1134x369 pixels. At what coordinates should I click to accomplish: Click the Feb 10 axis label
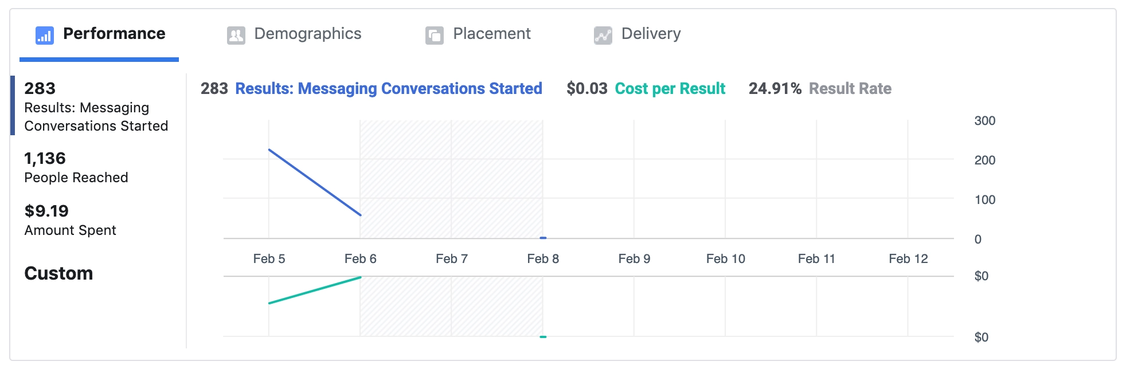click(x=726, y=259)
